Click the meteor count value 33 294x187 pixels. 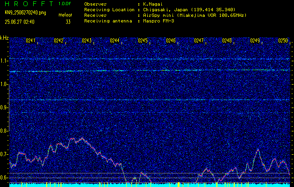coord(68,22)
